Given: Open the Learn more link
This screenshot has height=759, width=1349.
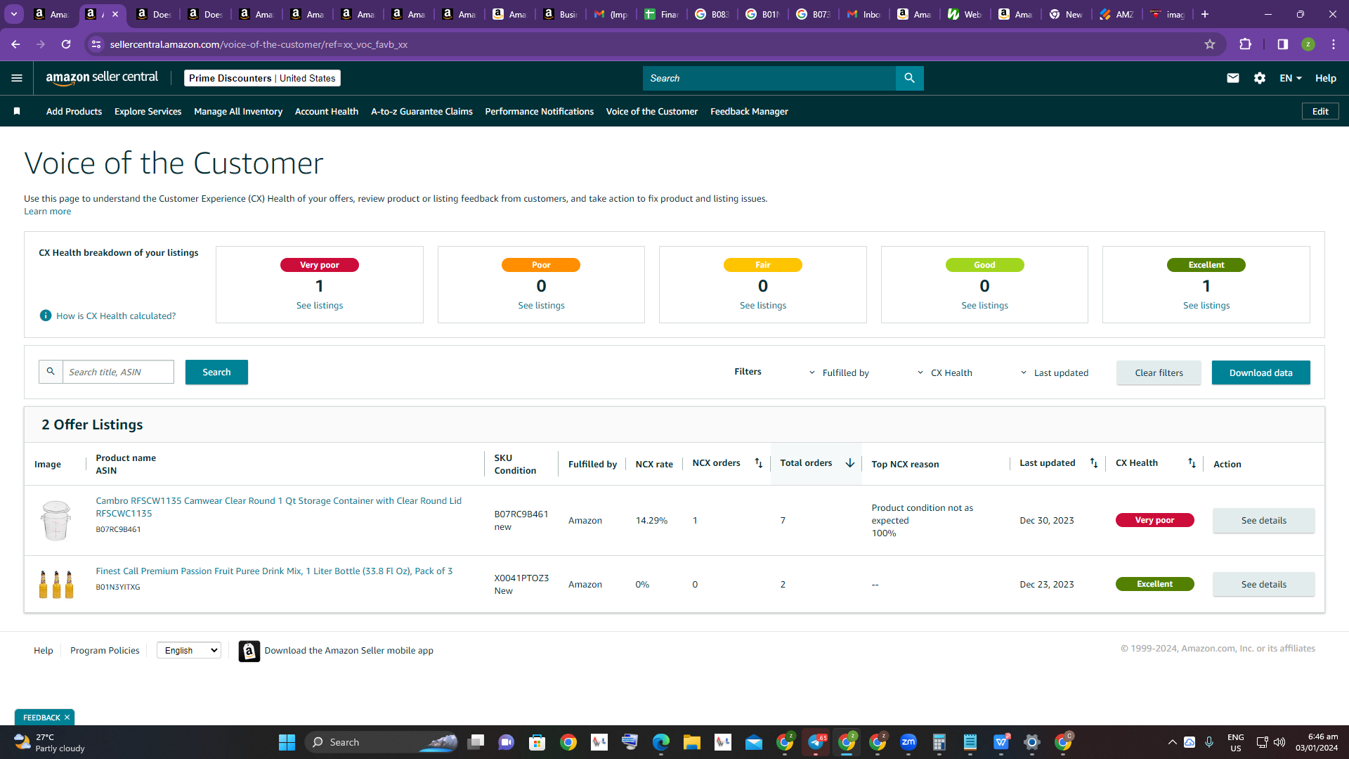Looking at the screenshot, I should click(47, 212).
